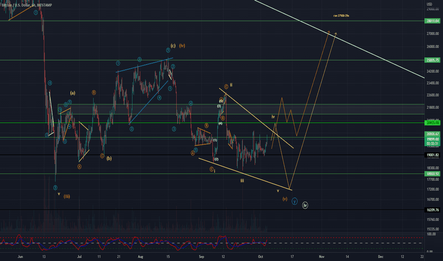
Task: Select the orange (iv) wave label
Action: pos(182,46)
